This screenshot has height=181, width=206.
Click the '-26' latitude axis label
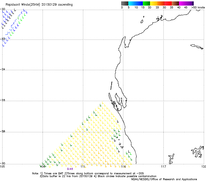[3, 100]
